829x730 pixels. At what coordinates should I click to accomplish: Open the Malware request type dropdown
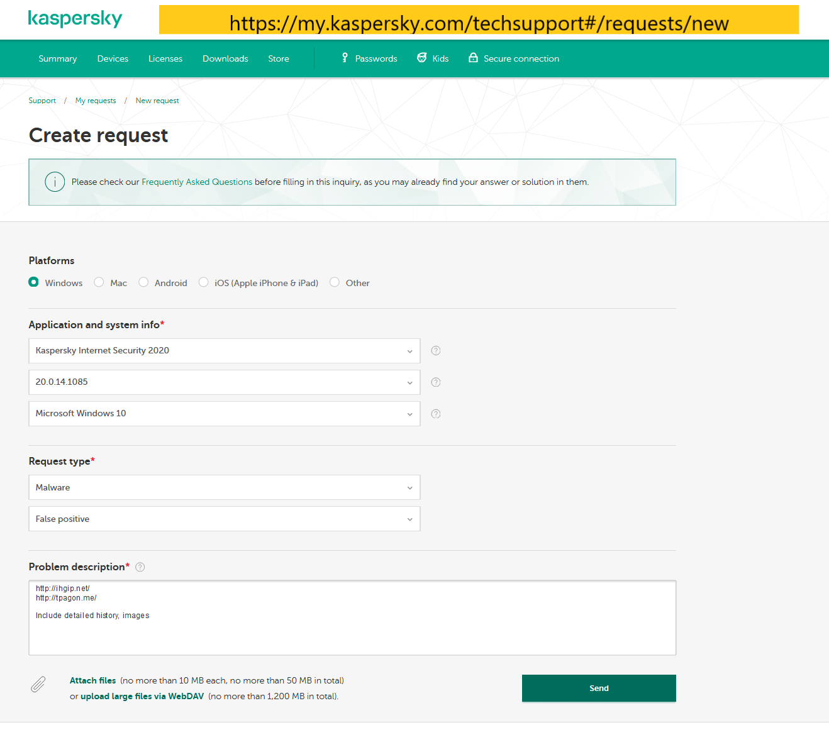tap(225, 487)
